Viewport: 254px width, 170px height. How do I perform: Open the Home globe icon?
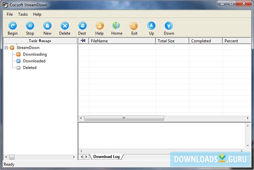point(116,26)
